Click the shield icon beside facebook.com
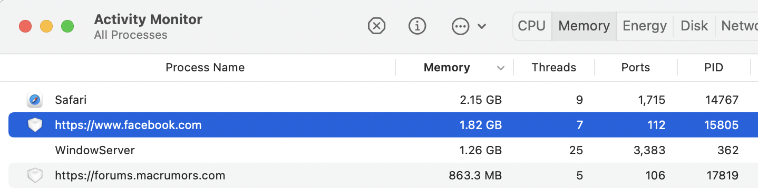The height and width of the screenshot is (192, 758). (x=35, y=125)
